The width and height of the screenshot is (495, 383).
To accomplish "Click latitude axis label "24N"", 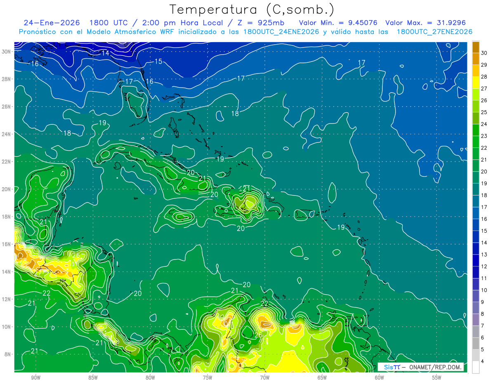I will [x=6, y=134].
